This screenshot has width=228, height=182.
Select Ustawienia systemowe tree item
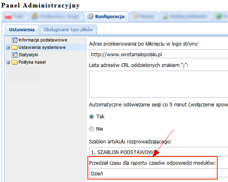click(42, 47)
